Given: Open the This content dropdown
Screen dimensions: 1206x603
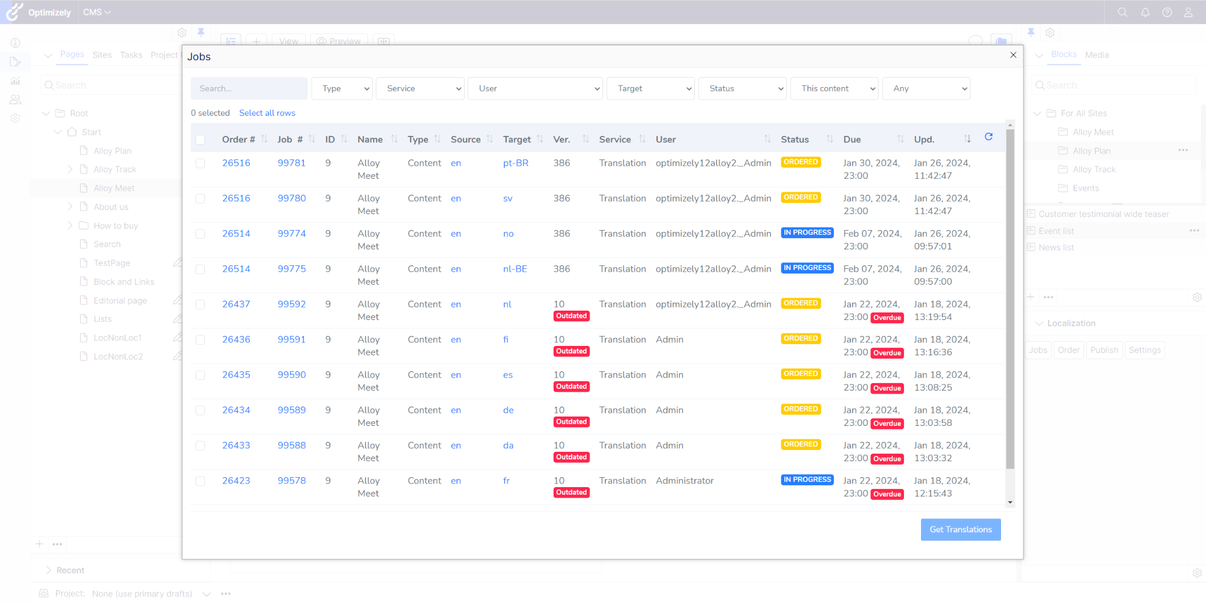Looking at the screenshot, I should coord(834,89).
